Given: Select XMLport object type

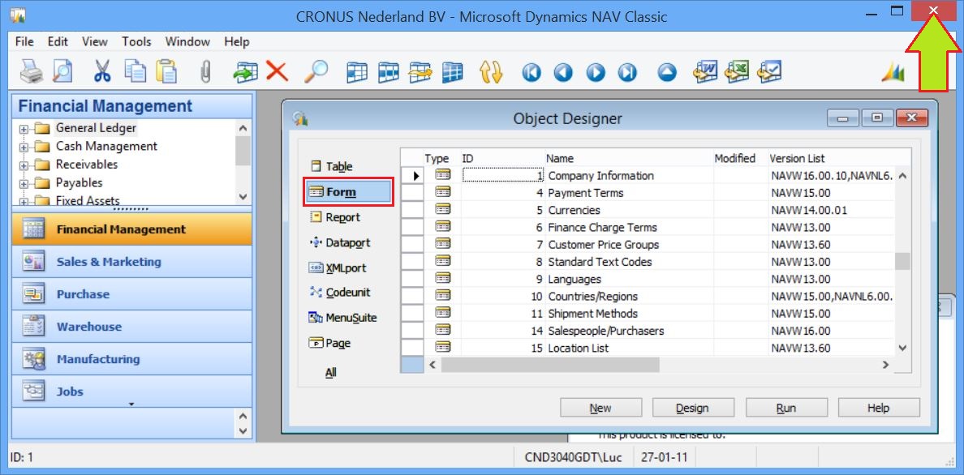Looking at the screenshot, I should tap(338, 268).
